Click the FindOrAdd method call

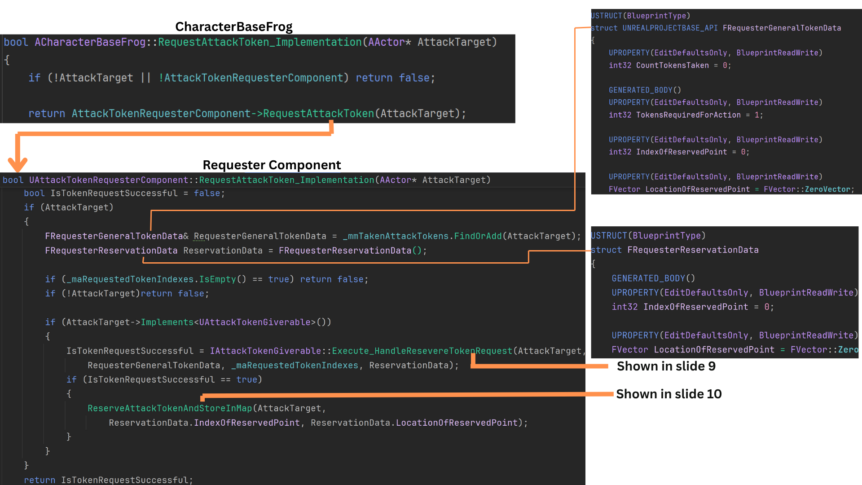(x=478, y=236)
